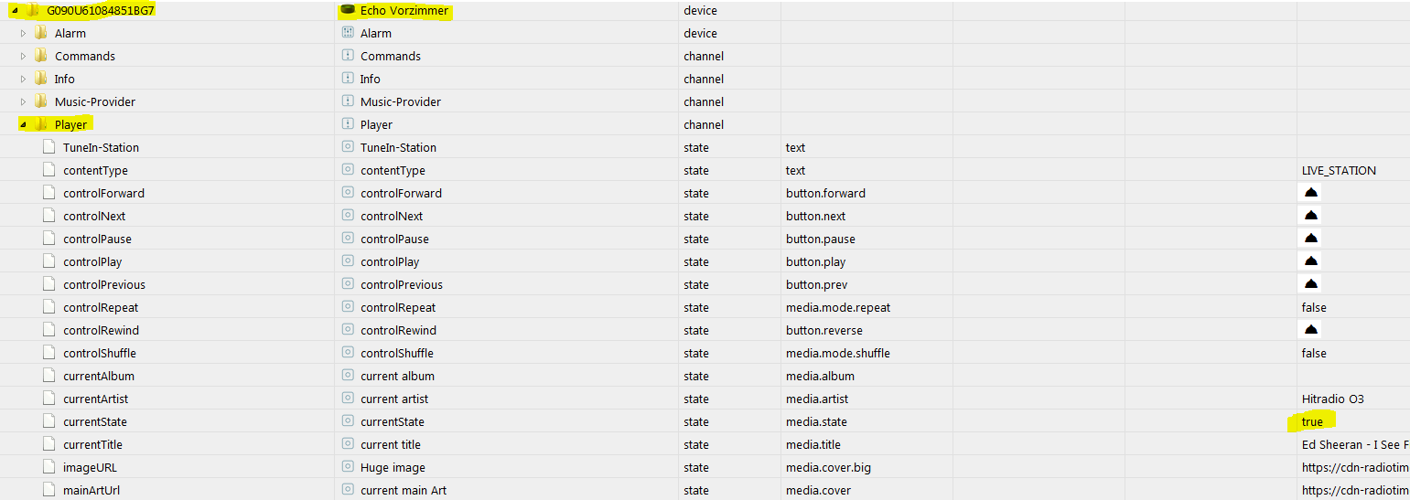
Task: Open the imageURL cdn-radiotime link value
Action: pyautogui.click(x=1355, y=467)
